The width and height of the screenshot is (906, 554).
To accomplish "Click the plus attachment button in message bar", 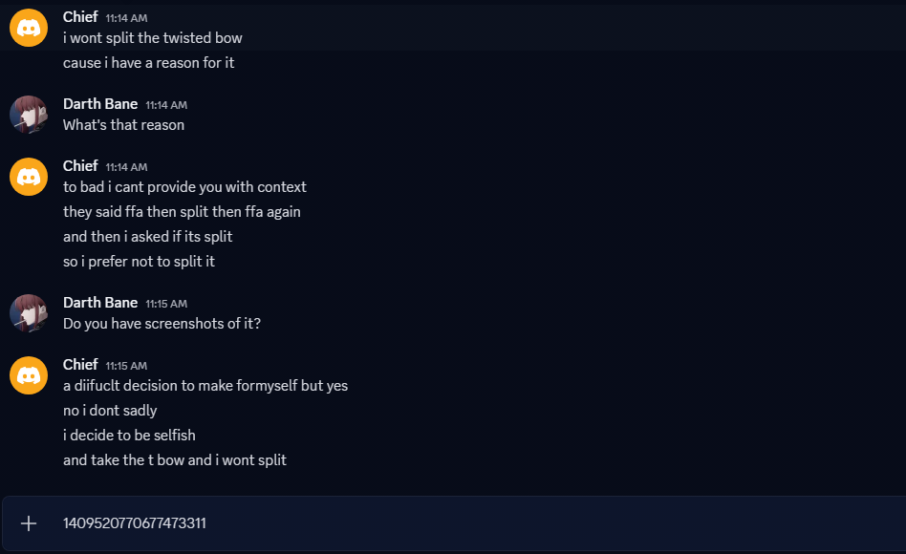I will pos(29,523).
